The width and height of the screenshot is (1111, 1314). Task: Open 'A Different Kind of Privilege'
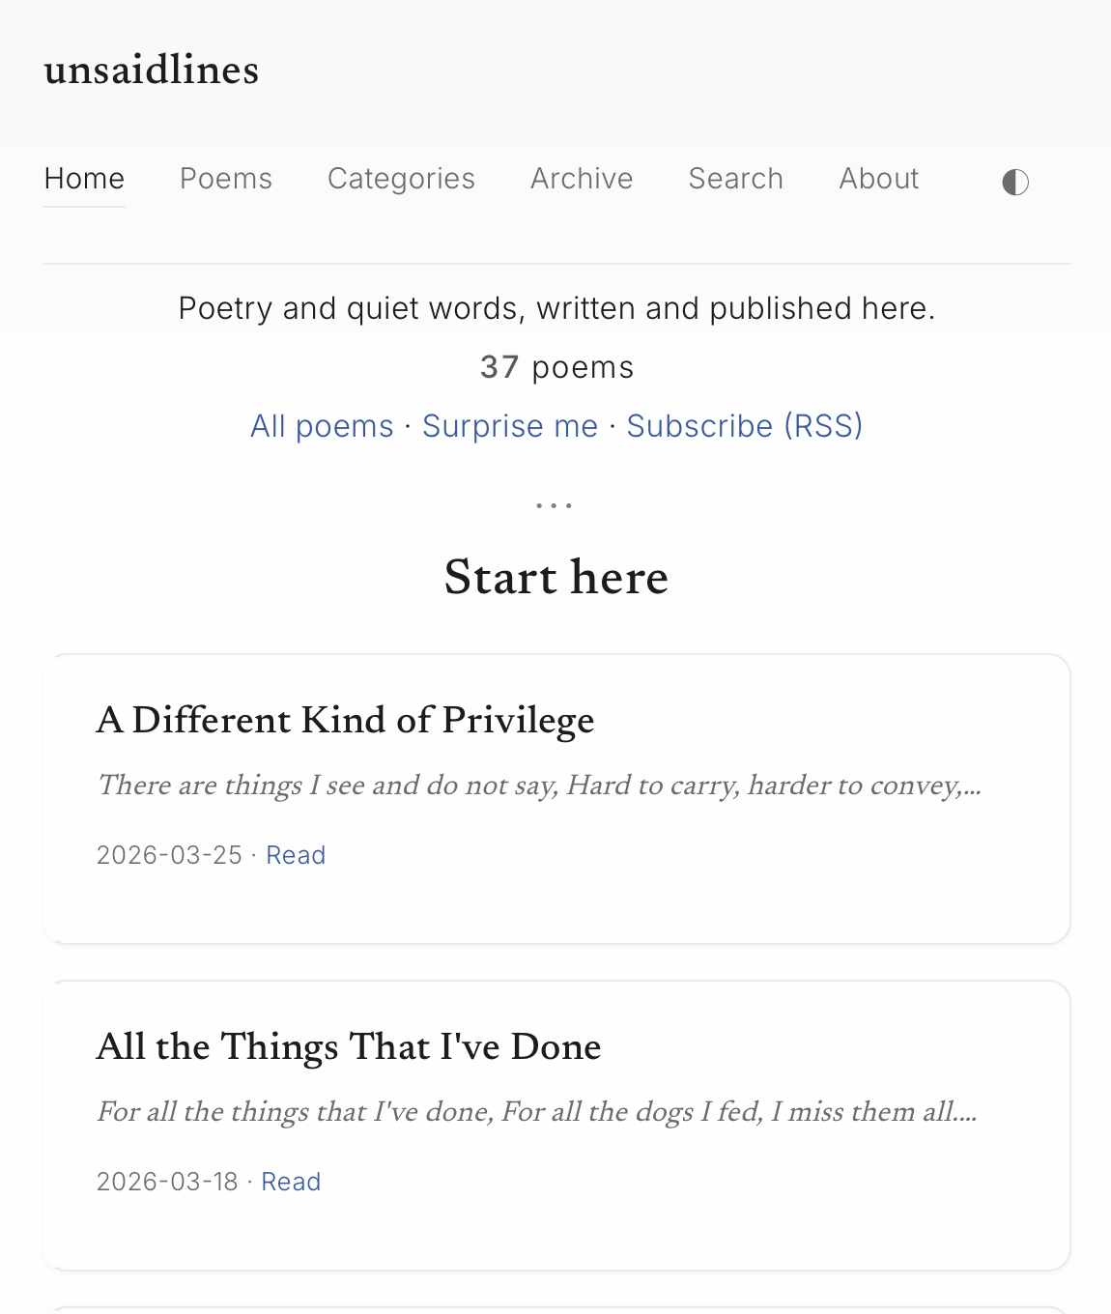pyautogui.click(x=346, y=721)
